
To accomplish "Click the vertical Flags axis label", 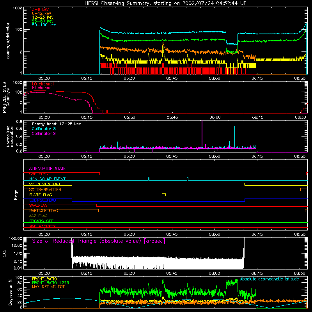I will pyautogui.click(x=16, y=195).
